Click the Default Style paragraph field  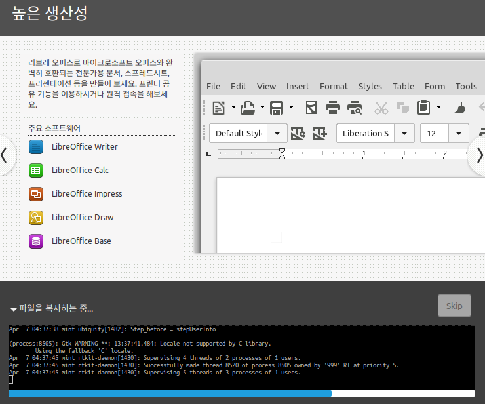coord(238,133)
